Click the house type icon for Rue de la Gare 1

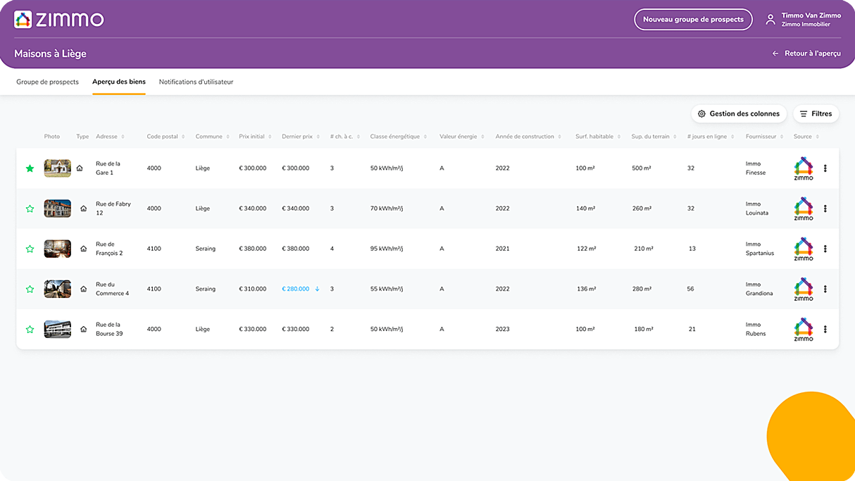point(80,168)
